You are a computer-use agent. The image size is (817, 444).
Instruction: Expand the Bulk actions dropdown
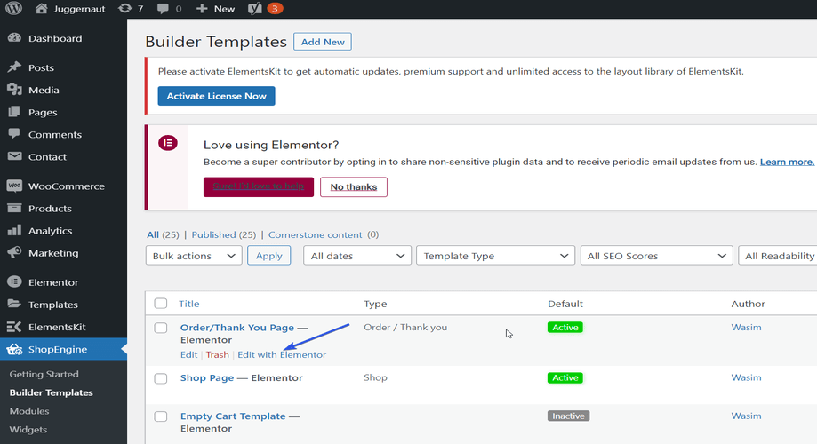click(194, 256)
